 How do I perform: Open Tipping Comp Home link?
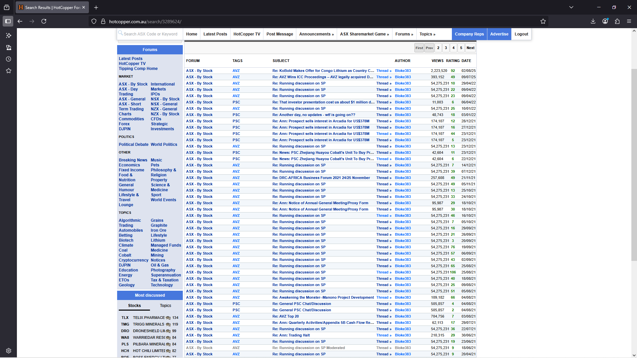tap(138, 69)
